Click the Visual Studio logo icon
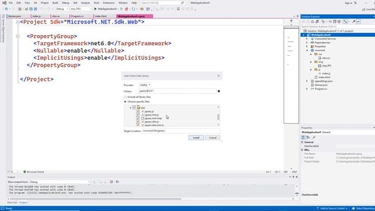375x211 pixels. pyautogui.click(x=4, y=3)
